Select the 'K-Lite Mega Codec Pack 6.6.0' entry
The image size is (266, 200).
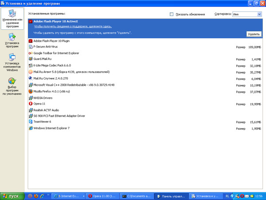pos(52,65)
